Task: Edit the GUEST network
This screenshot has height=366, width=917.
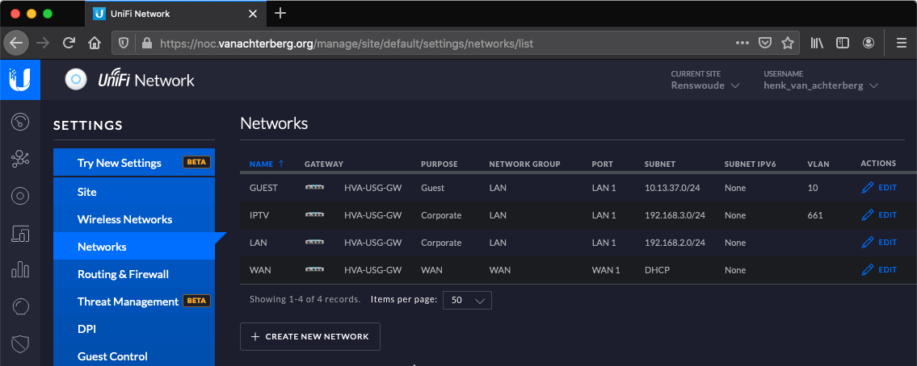Action: click(x=879, y=187)
